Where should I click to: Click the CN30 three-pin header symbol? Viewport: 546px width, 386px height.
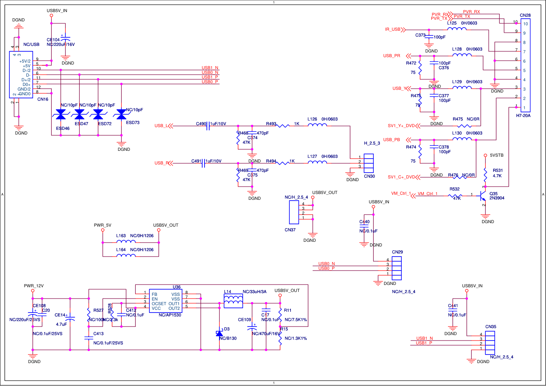369,163
